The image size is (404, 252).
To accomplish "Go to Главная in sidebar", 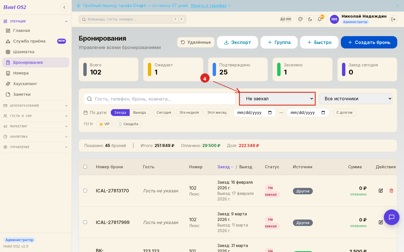I will [x=36, y=31].
